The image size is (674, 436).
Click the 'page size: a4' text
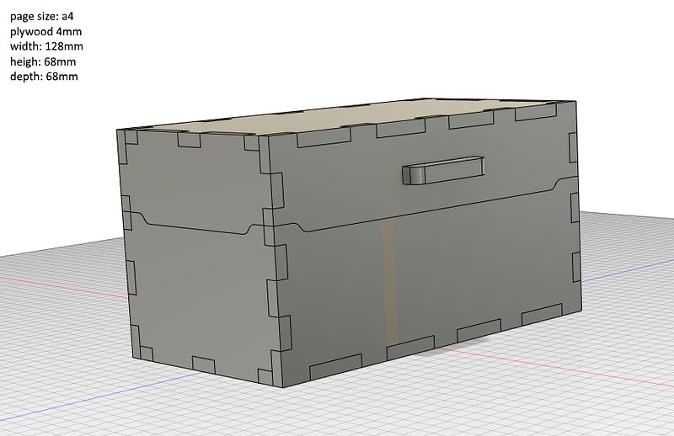tap(41, 17)
